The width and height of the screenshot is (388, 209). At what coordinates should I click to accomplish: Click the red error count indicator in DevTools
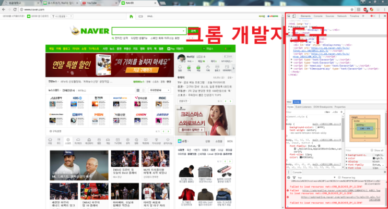click(x=372, y=16)
